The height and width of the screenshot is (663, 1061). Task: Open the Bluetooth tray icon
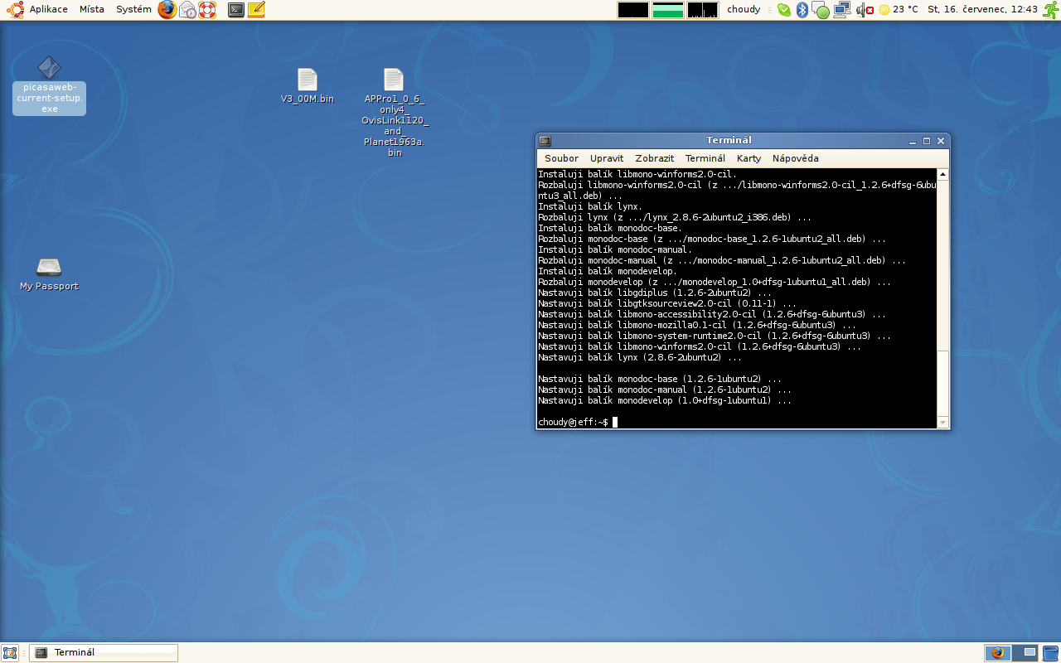pyautogui.click(x=802, y=10)
